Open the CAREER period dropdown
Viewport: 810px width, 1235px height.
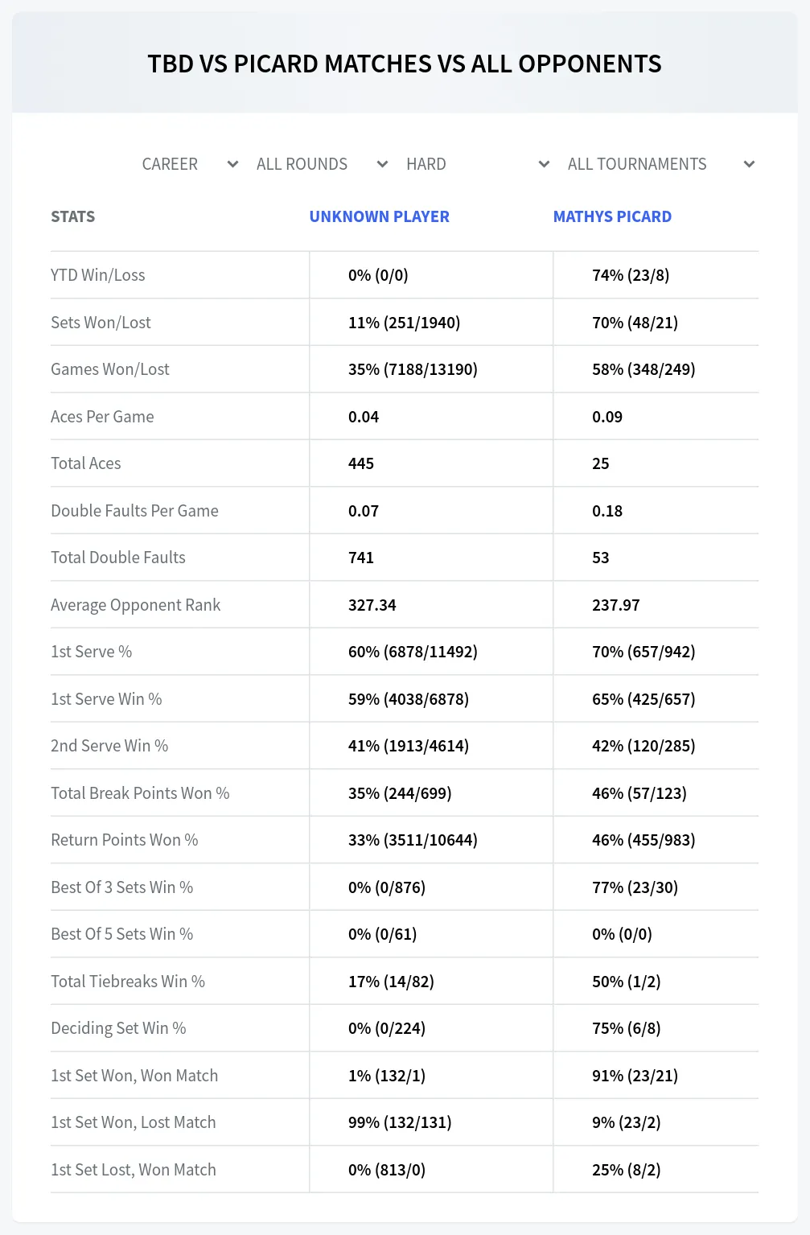pos(190,164)
